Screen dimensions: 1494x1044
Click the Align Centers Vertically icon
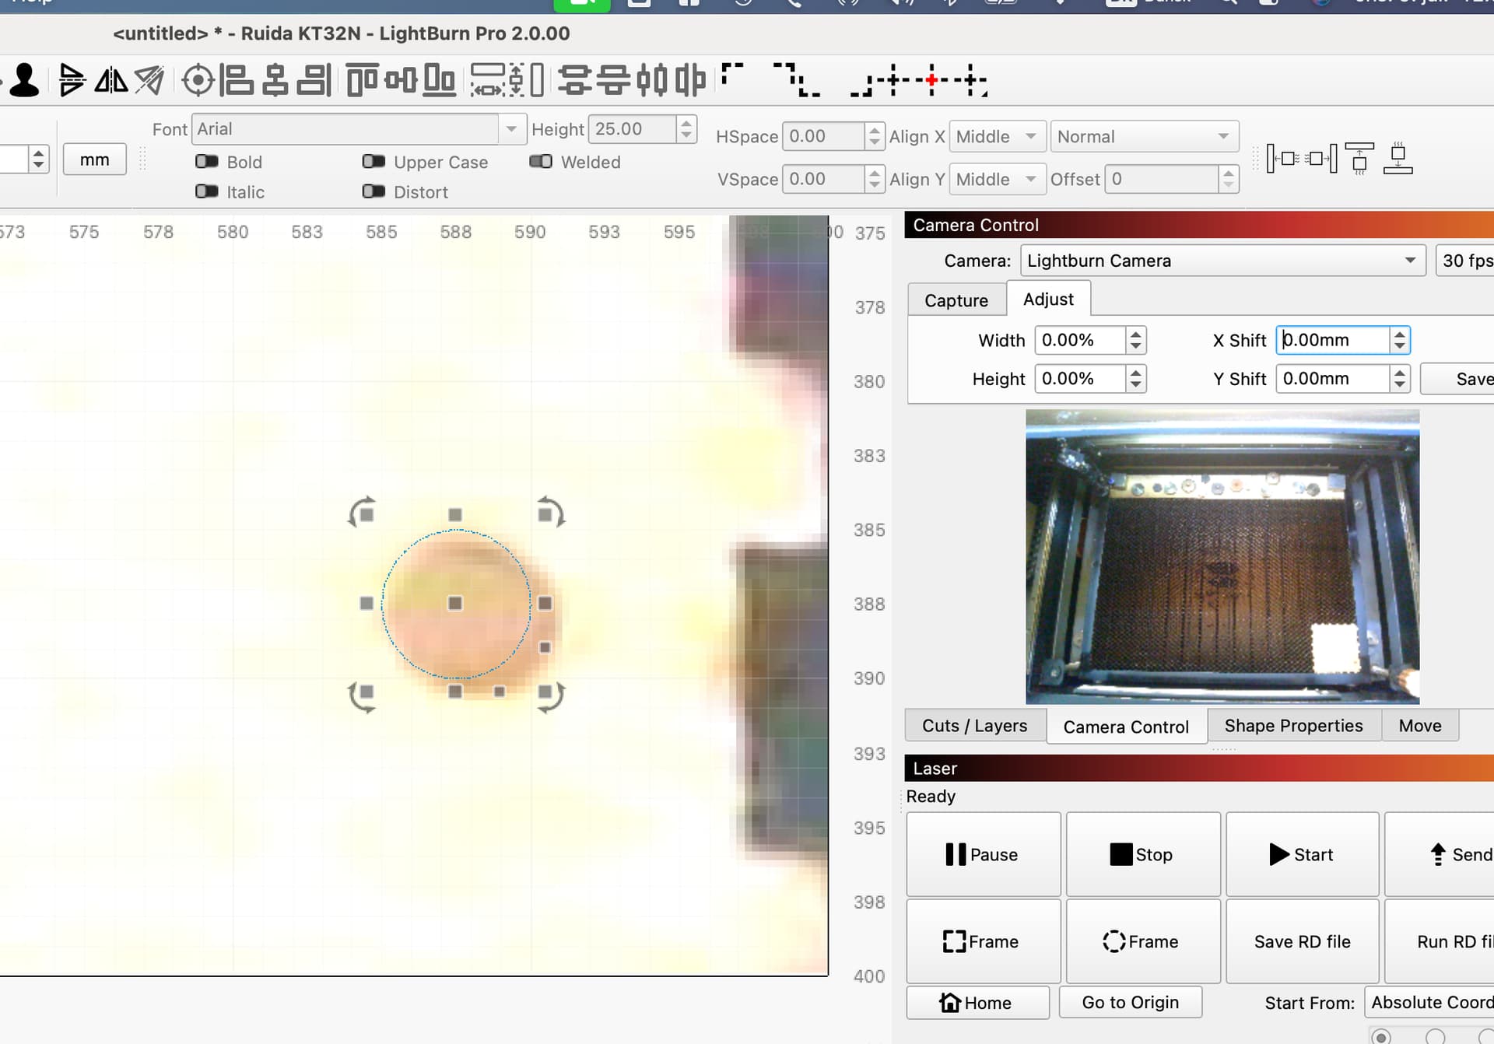[275, 80]
